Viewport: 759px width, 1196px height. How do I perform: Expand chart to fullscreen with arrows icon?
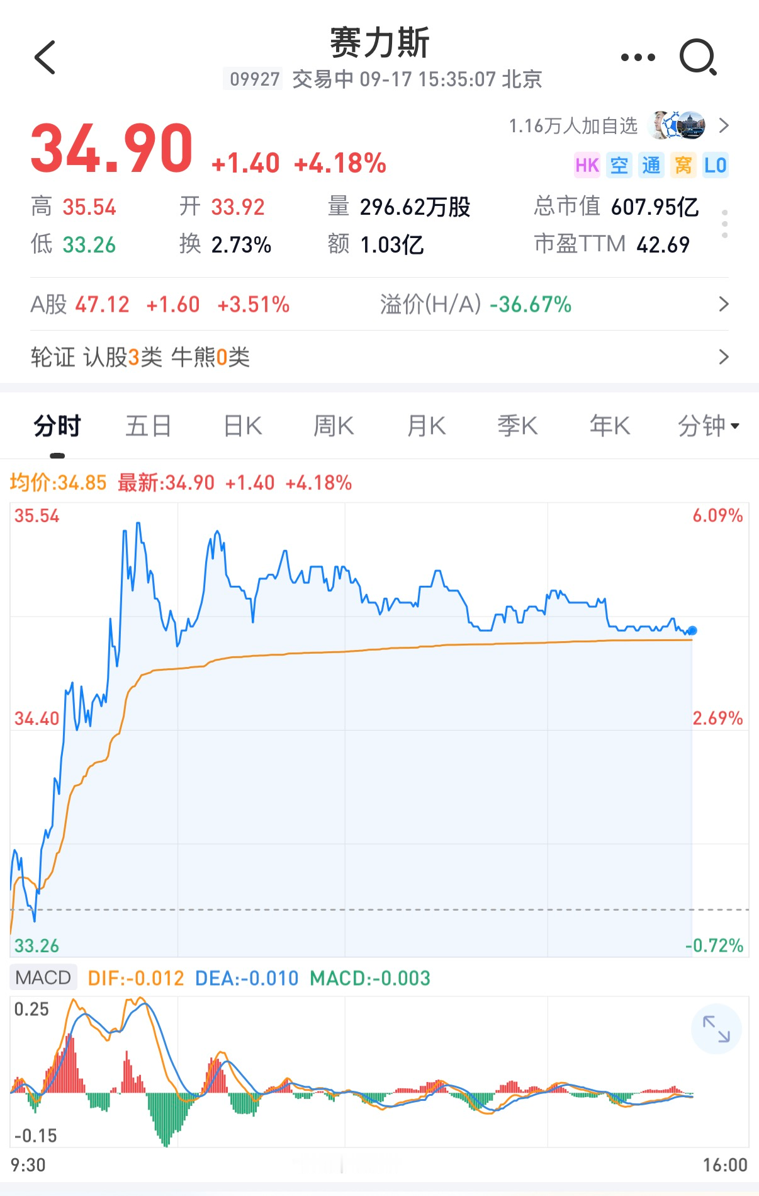[x=716, y=1029]
